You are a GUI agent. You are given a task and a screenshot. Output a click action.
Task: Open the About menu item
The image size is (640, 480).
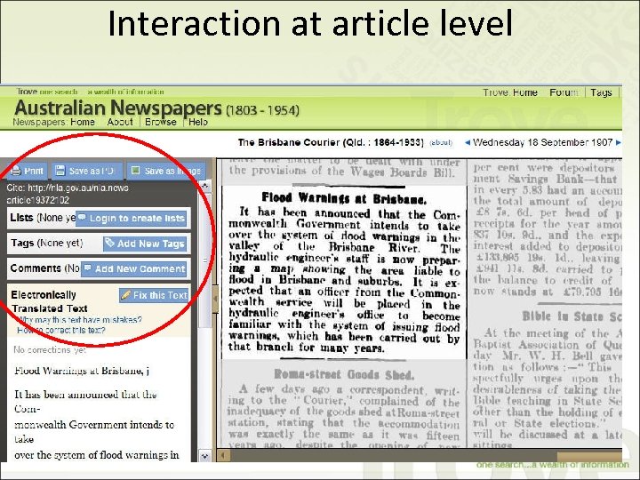pyautogui.click(x=120, y=122)
